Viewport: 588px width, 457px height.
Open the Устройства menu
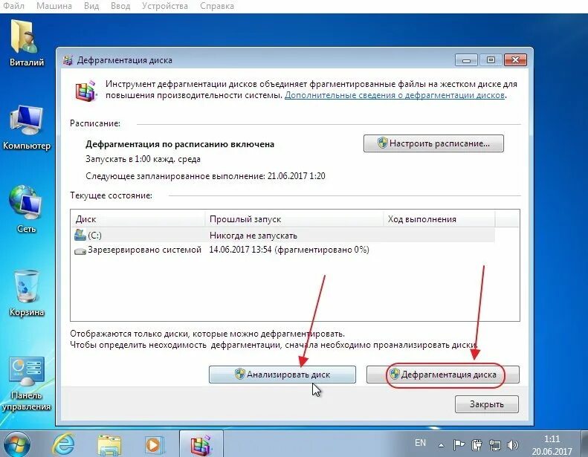164,6
